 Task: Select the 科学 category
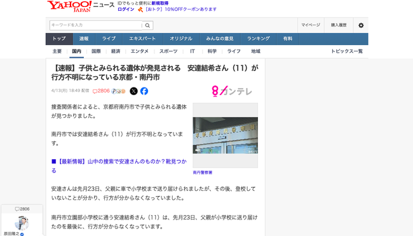point(212,51)
